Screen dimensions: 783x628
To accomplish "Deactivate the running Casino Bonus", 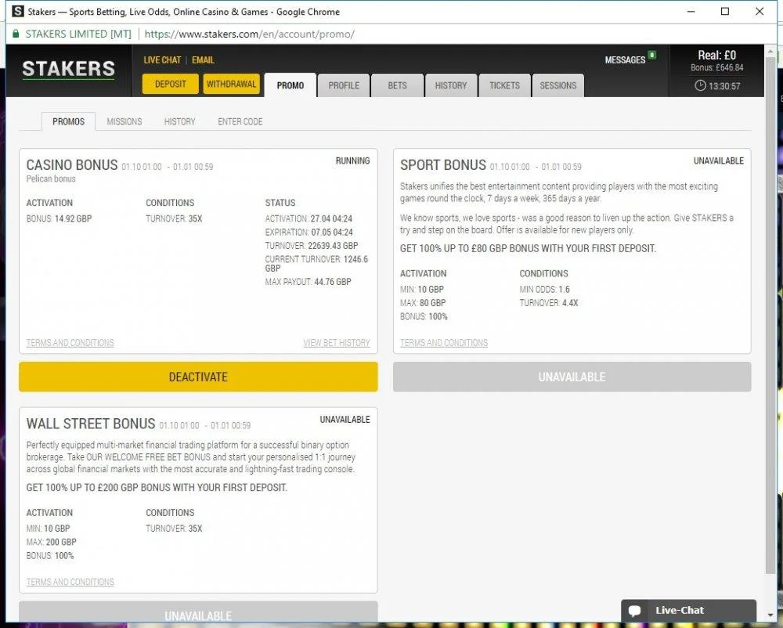I will click(198, 377).
